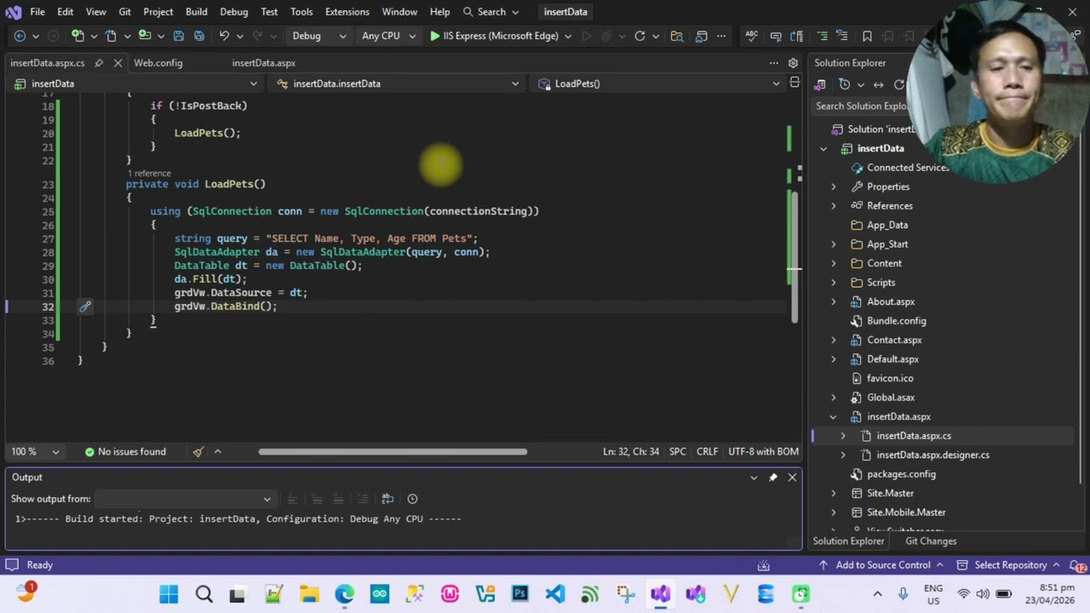Click the Save All toolbar icon
Image resolution: width=1090 pixels, height=613 pixels.
coord(198,36)
